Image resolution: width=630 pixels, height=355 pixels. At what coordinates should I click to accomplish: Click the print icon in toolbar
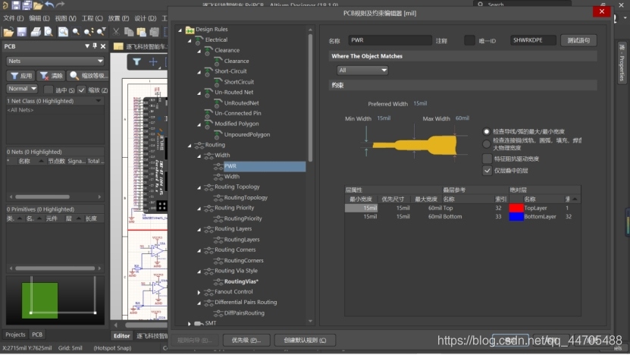pyautogui.click(x=36, y=32)
